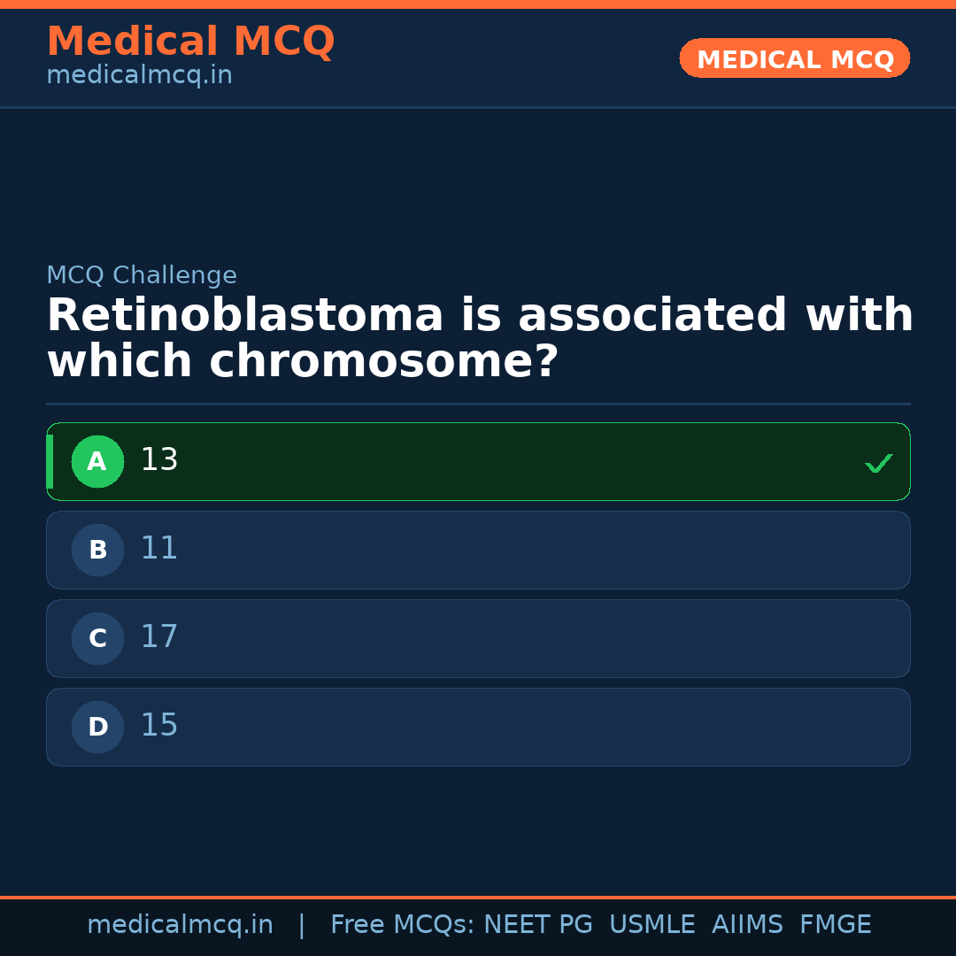
Task: Click the MCQ Challenge label
Action: point(142,276)
